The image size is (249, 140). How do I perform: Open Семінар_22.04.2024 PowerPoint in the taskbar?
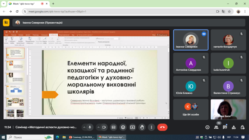coord(82,137)
